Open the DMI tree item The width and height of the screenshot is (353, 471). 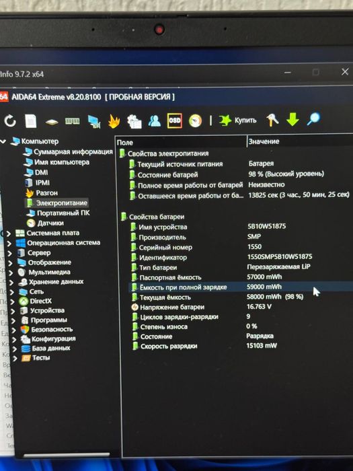[x=41, y=172]
